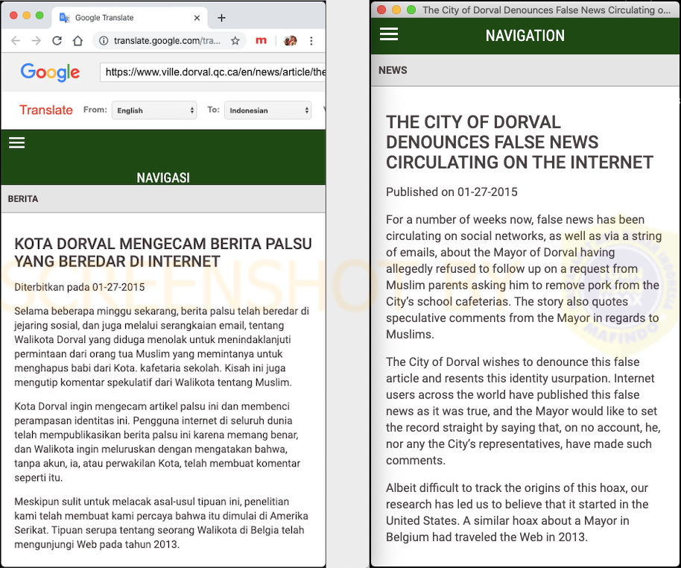Viewport: 681px width, 568px height.
Task: Click the NAVIGASI header label
Action: 163,177
